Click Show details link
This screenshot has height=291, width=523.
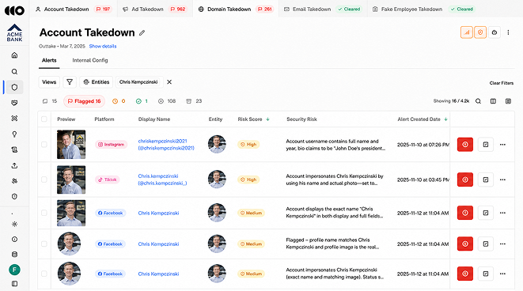103,47
